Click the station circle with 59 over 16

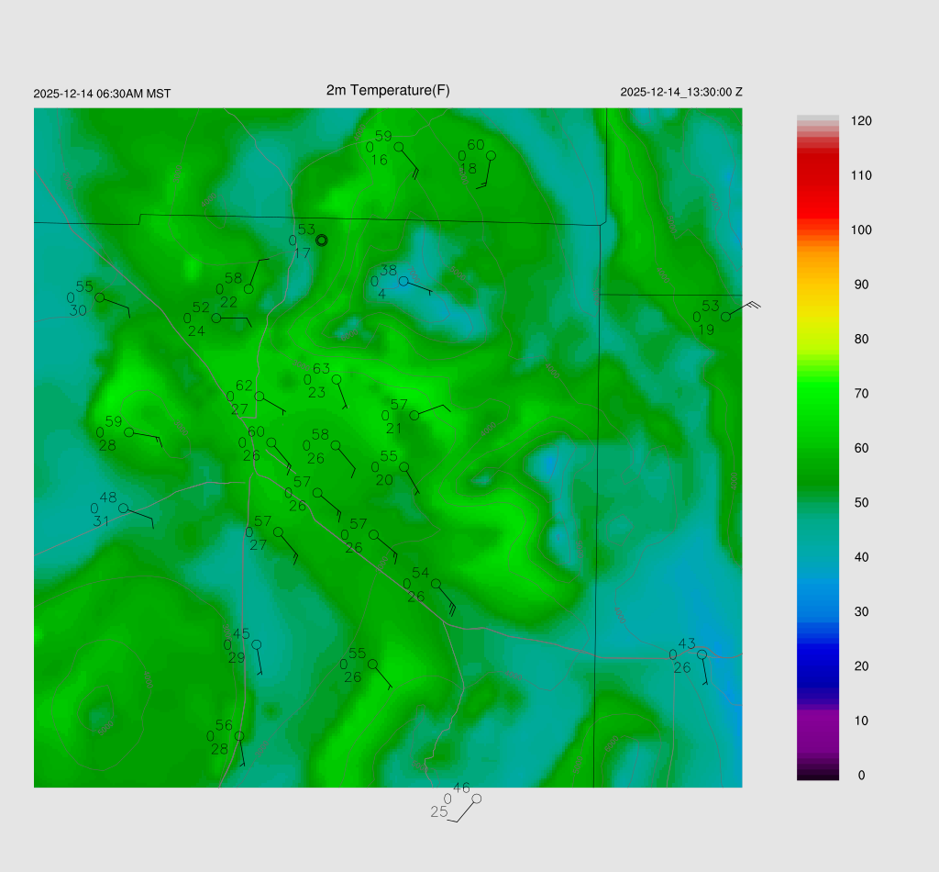pos(398,147)
